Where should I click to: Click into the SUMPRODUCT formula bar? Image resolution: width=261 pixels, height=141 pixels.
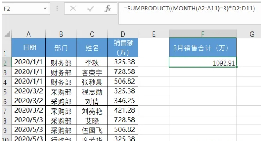pyautogui.click(x=190, y=13)
